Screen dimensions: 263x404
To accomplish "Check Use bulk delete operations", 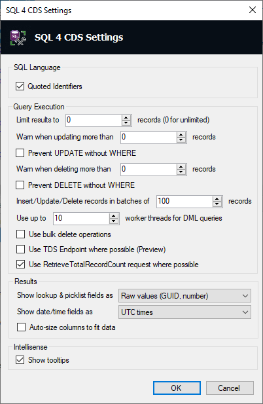I will click(x=20, y=234).
